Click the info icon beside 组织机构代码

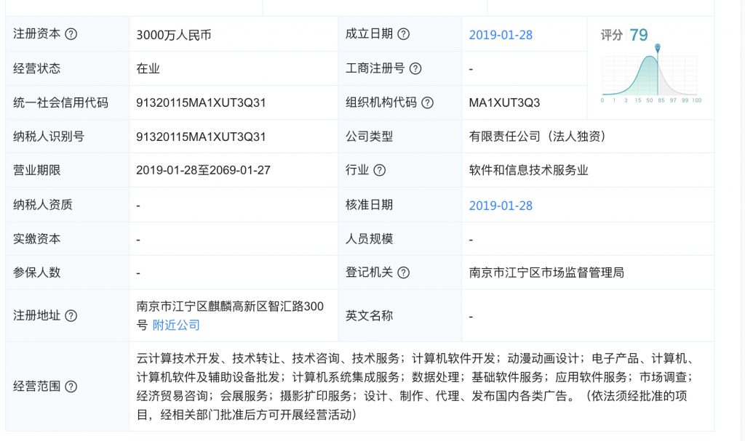tap(427, 102)
